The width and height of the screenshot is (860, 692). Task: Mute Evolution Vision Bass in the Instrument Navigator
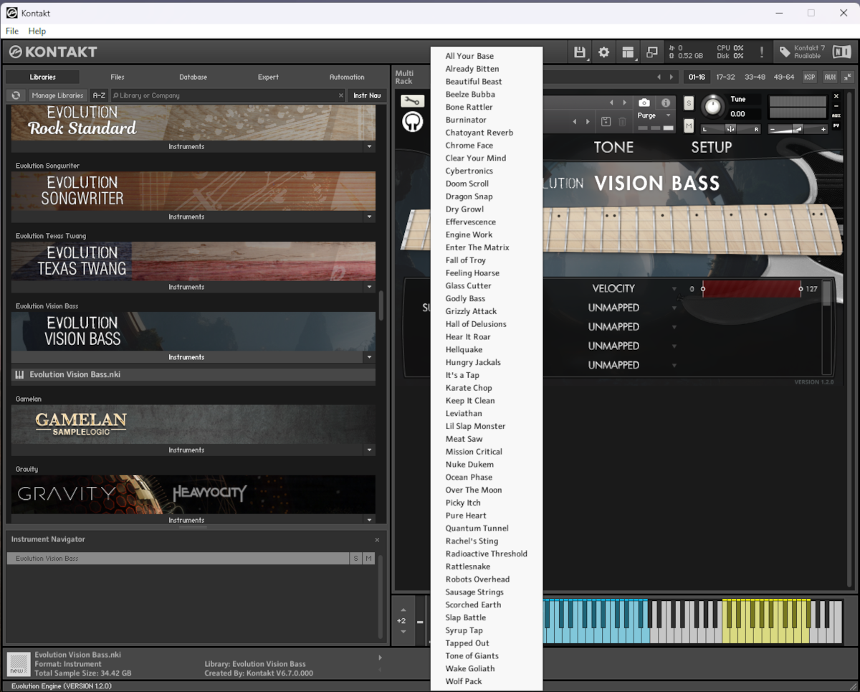[368, 559]
